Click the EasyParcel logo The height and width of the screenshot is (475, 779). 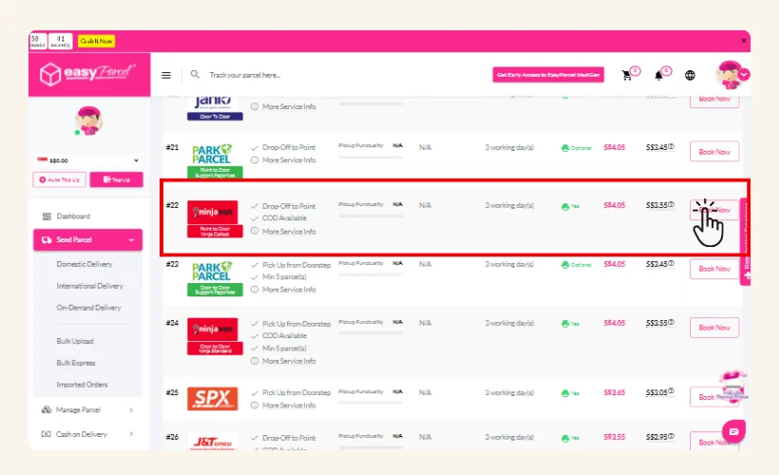pos(87,73)
